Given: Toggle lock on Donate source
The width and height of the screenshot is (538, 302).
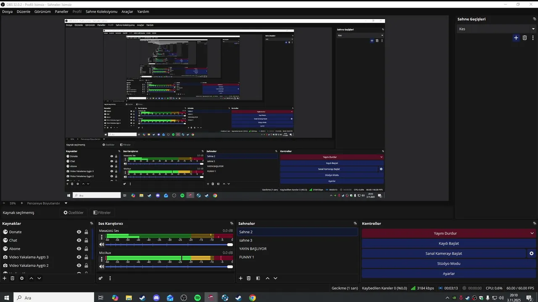Looking at the screenshot, I should click(x=86, y=232).
